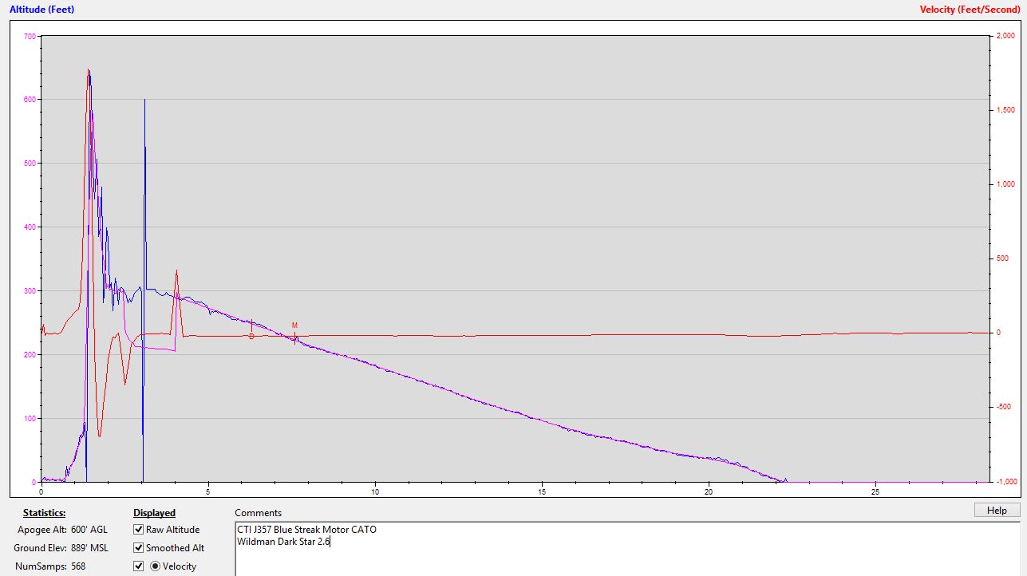This screenshot has width=1027, height=576.
Task: Click the Displayed heading
Action: pos(154,513)
